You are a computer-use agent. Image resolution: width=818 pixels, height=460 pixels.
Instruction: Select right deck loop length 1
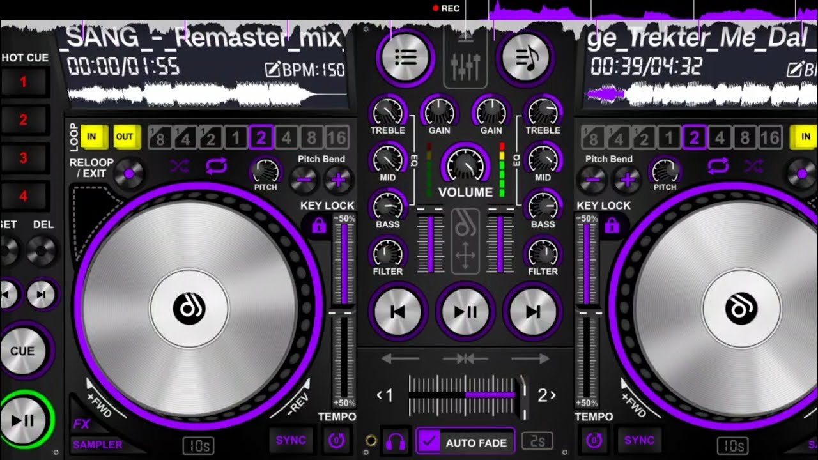(x=669, y=137)
